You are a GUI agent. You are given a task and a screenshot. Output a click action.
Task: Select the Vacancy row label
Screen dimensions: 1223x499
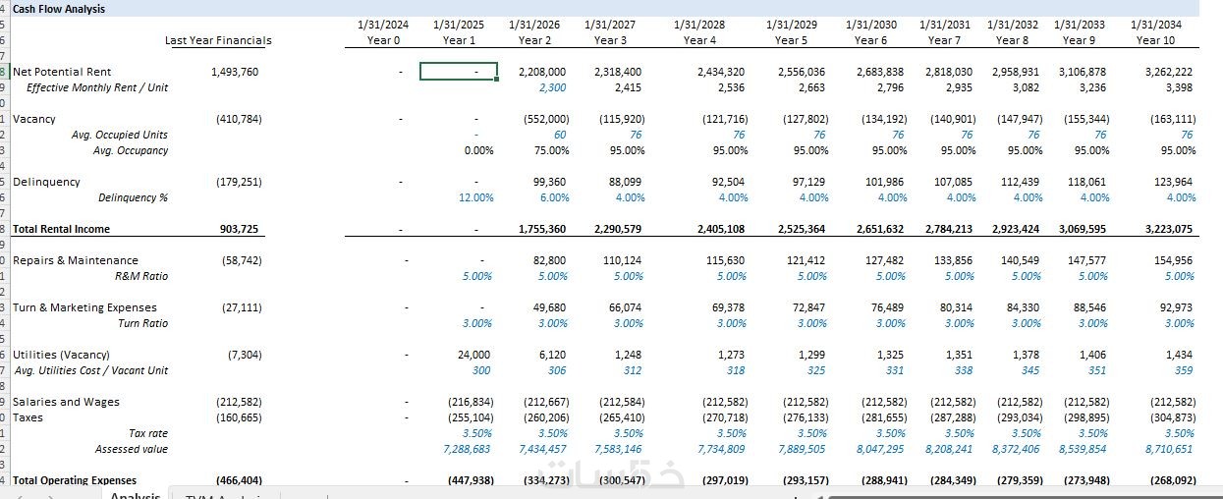[x=34, y=119]
